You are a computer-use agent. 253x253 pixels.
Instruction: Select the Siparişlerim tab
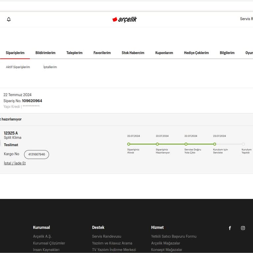[15, 53]
